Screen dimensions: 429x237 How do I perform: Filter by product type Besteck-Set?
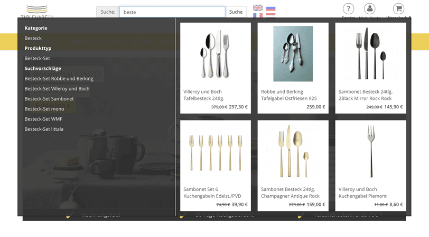click(x=37, y=58)
